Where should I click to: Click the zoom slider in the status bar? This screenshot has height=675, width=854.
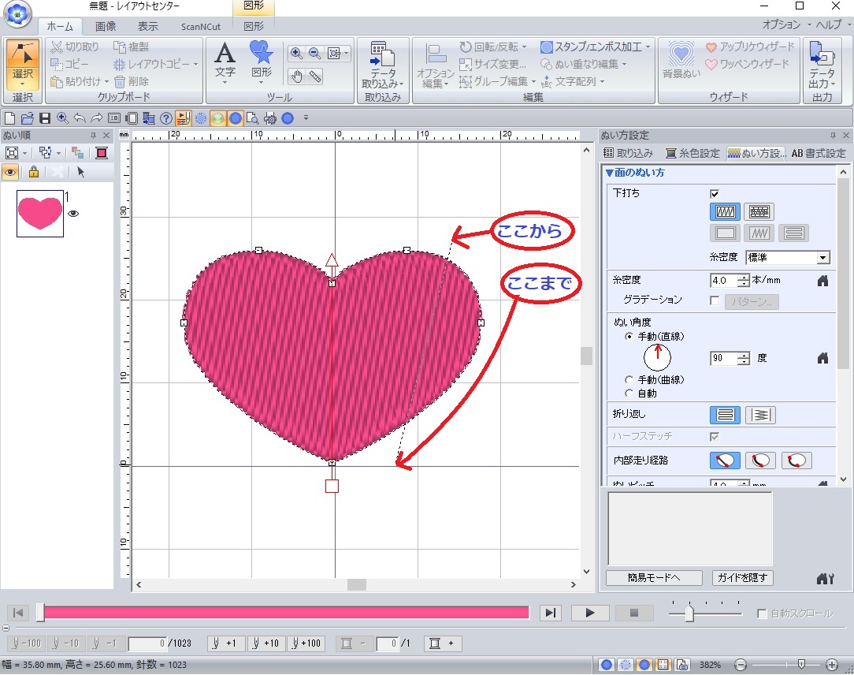click(801, 664)
